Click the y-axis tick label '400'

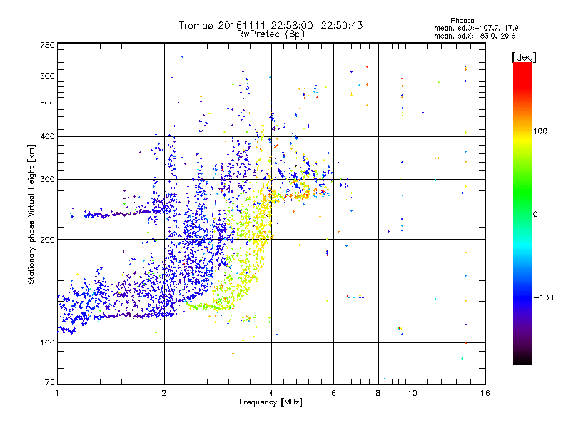(x=47, y=137)
